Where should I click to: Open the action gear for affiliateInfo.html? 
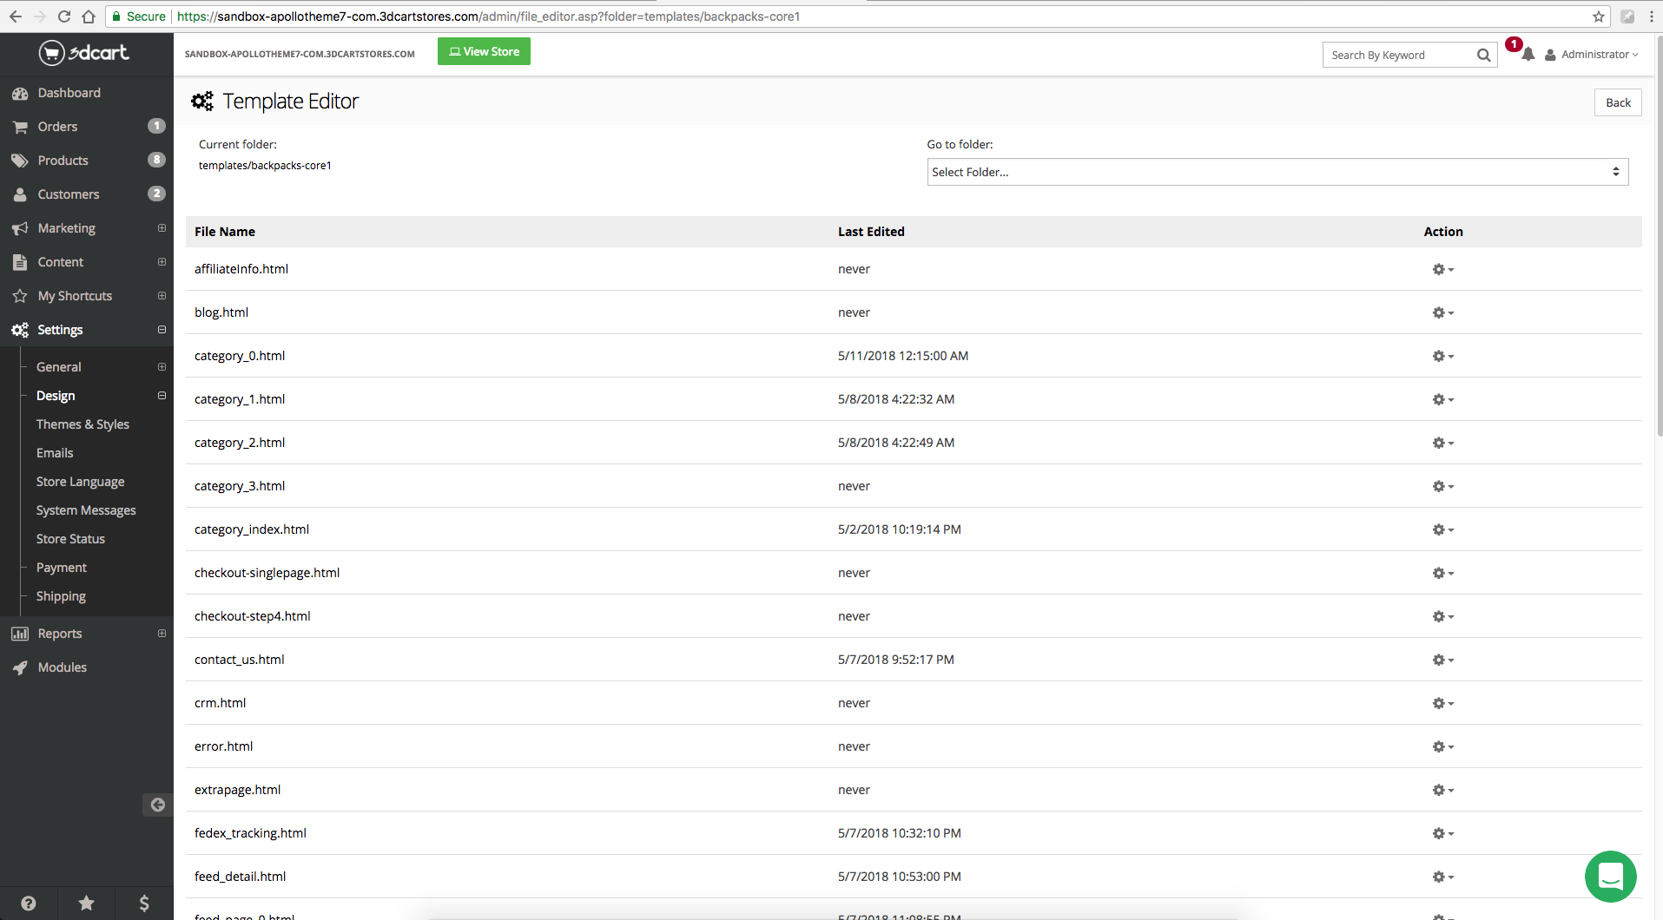coord(1442,269)
